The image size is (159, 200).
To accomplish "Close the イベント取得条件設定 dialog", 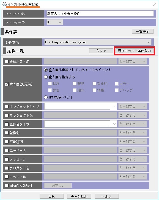I will 155,4.
